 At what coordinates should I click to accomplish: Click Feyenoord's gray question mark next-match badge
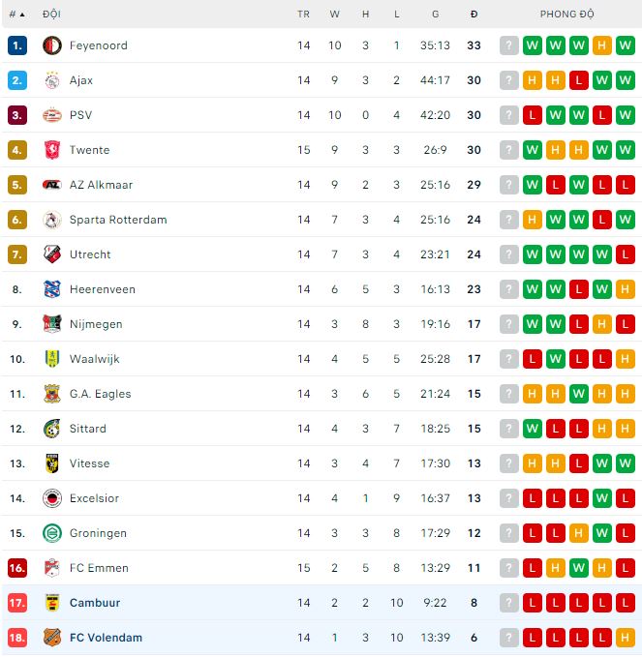click(509, 45)
